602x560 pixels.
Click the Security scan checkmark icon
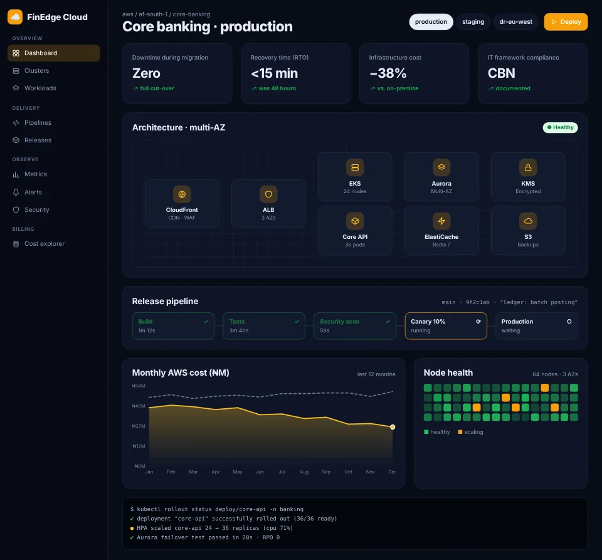click(388, 322)
